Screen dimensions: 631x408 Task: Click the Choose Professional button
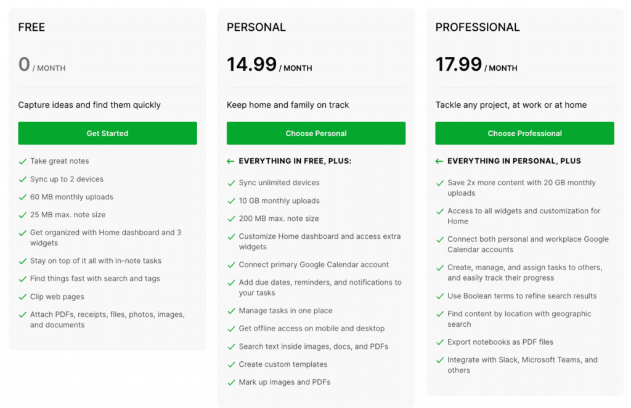pos(524,133)
